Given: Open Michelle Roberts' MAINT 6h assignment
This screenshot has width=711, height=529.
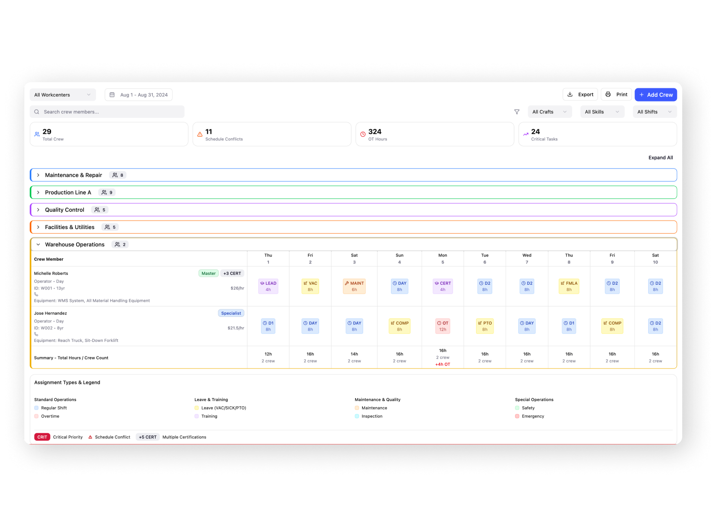Looking at the screenshot, I should (354, 287).
